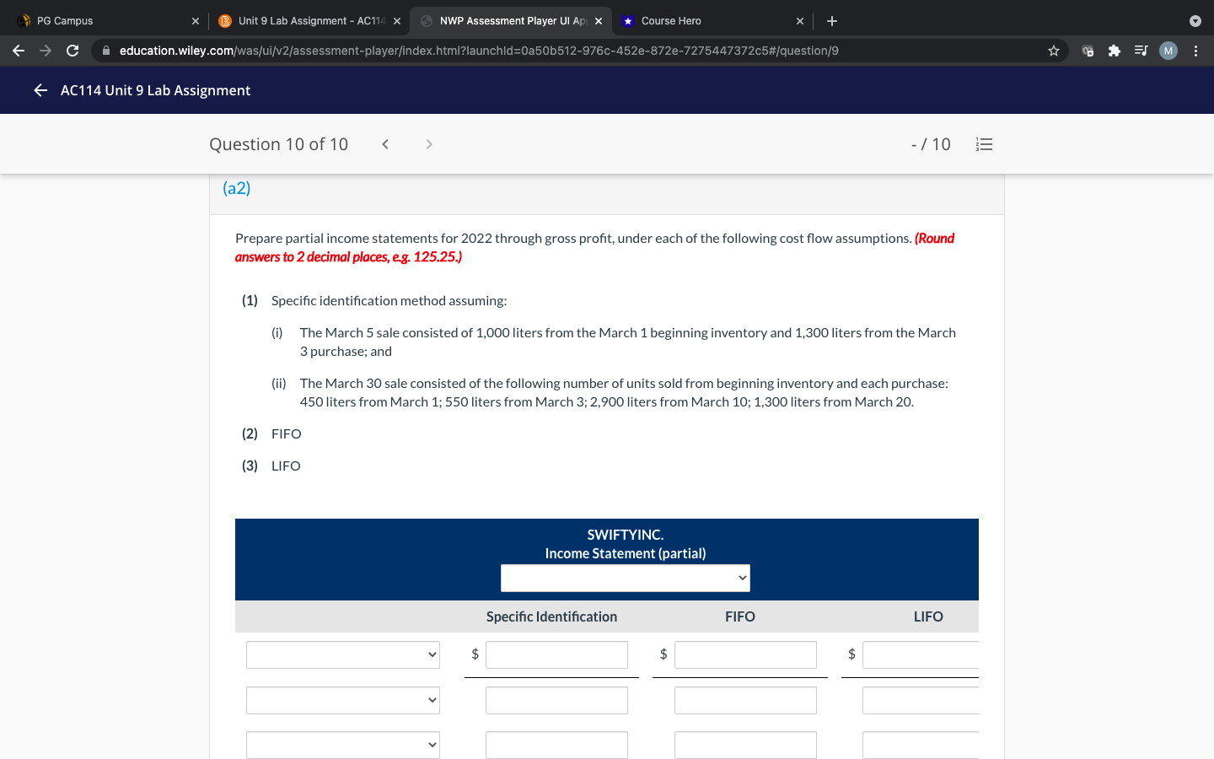
Task: Click the previous question chevron
Action: 384,144
